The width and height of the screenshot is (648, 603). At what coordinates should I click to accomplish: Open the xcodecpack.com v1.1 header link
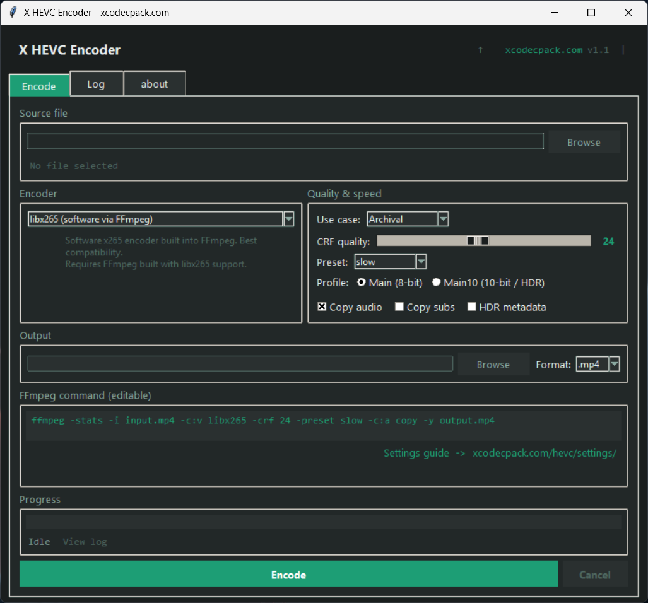click(x=557, y=50)
